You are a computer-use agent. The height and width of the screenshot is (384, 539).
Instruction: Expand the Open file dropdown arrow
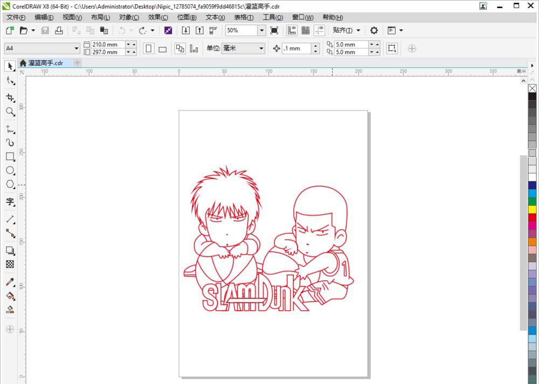(33, 30)
